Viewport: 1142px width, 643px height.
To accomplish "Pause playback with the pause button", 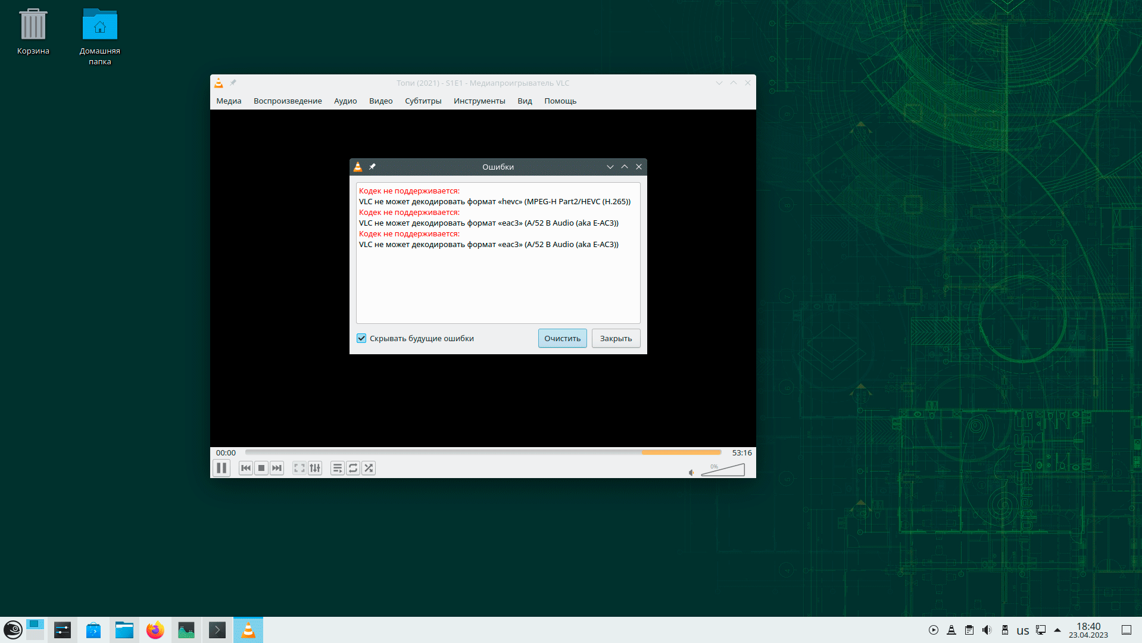I will pos(221,469).
